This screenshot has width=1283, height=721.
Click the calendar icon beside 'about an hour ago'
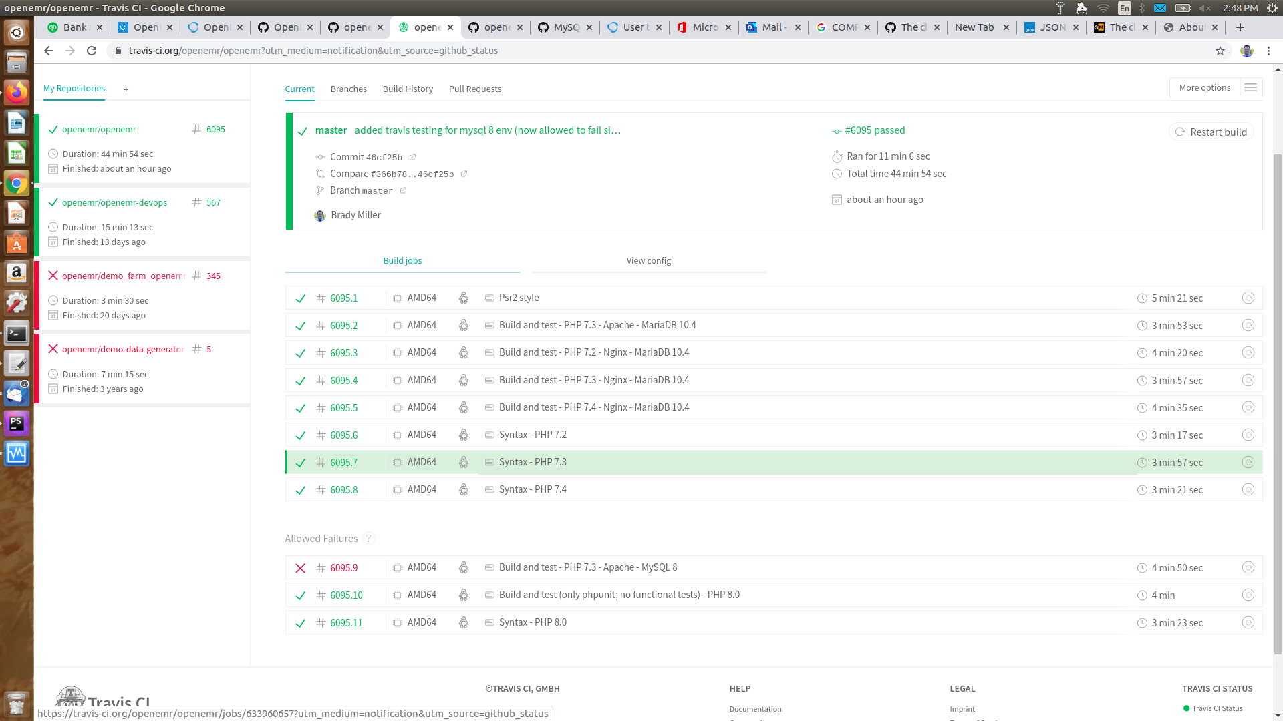tap(837, 199)
